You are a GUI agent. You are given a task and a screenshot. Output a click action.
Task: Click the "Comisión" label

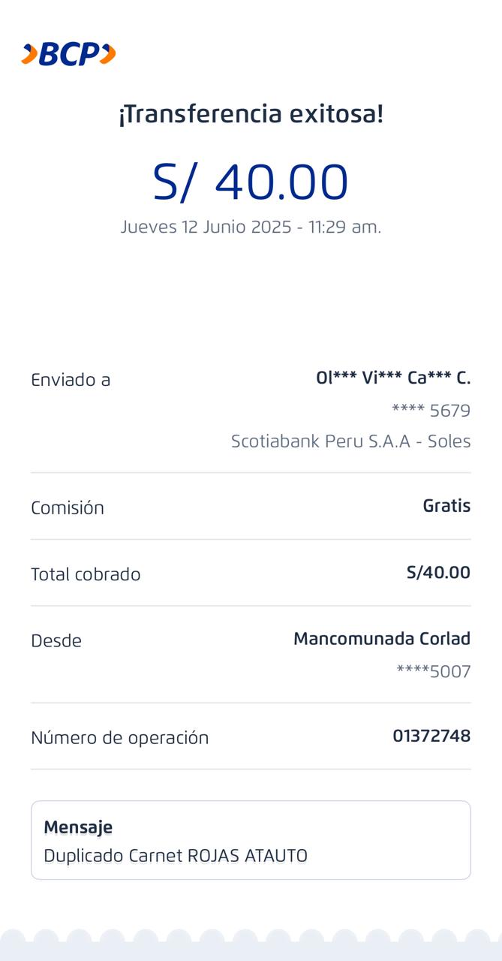pos(68,508)
